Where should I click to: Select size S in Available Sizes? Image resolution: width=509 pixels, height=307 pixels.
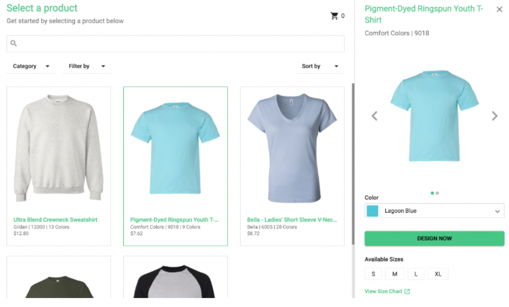[373, 274]
